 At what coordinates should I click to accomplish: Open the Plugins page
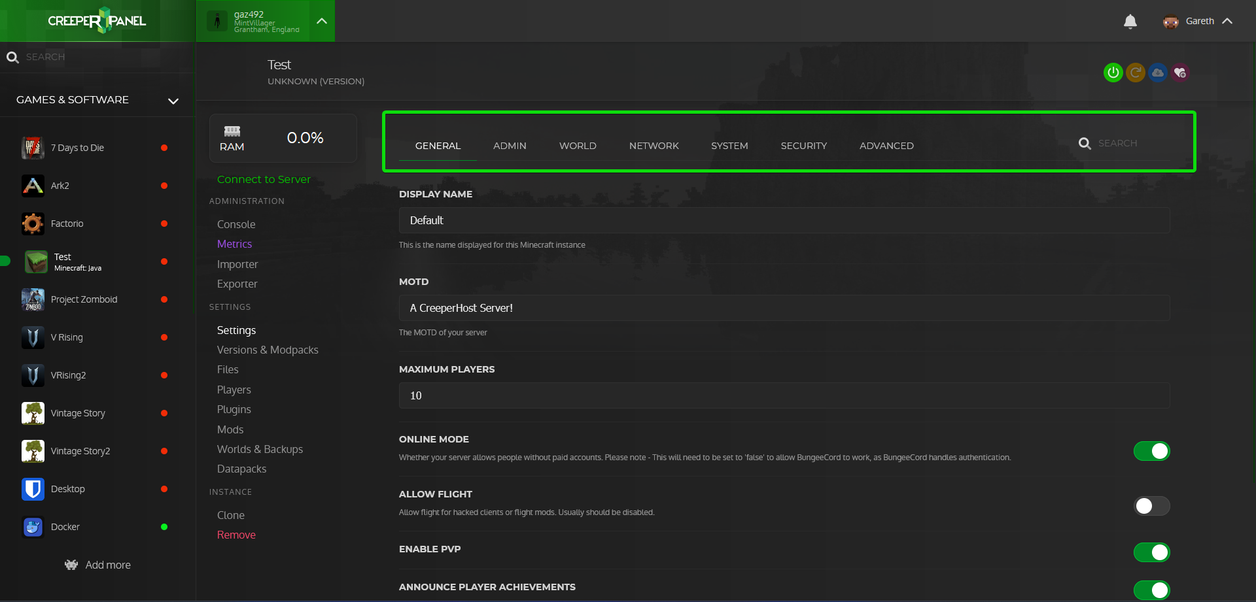point(234,409)
